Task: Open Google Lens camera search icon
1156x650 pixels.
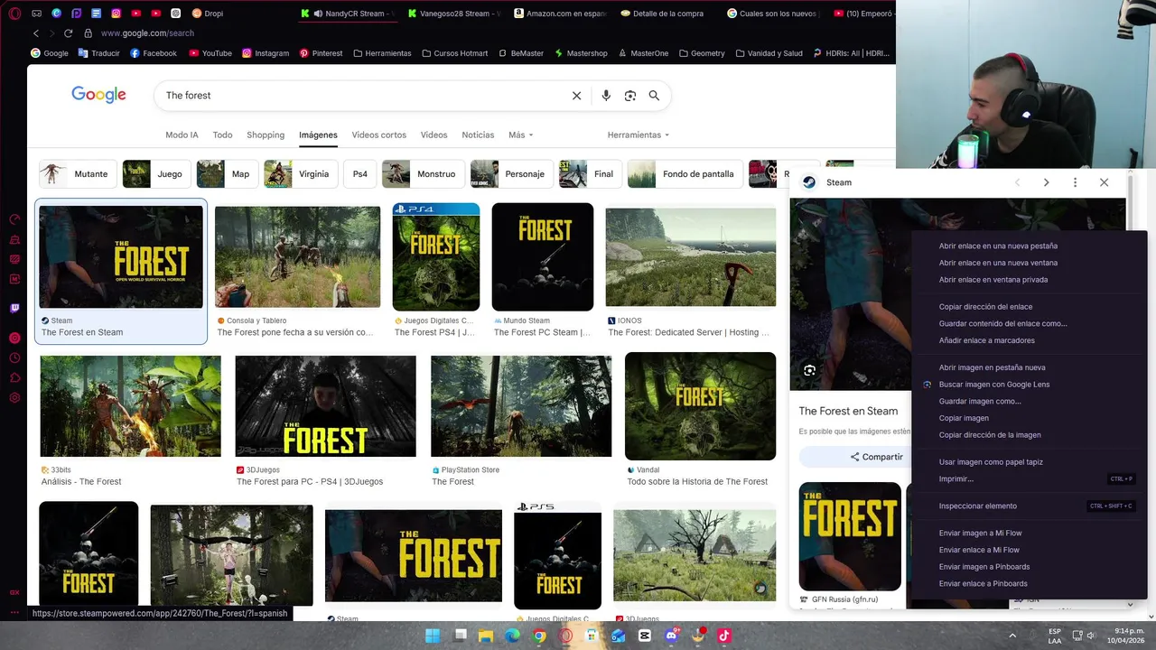Action: coord(630,96)
